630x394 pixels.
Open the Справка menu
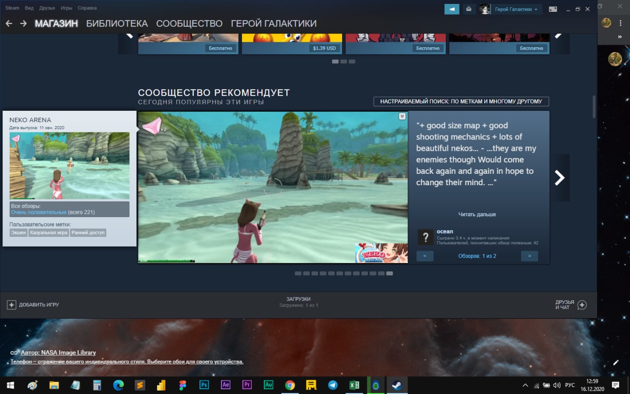tap(87, 8)
